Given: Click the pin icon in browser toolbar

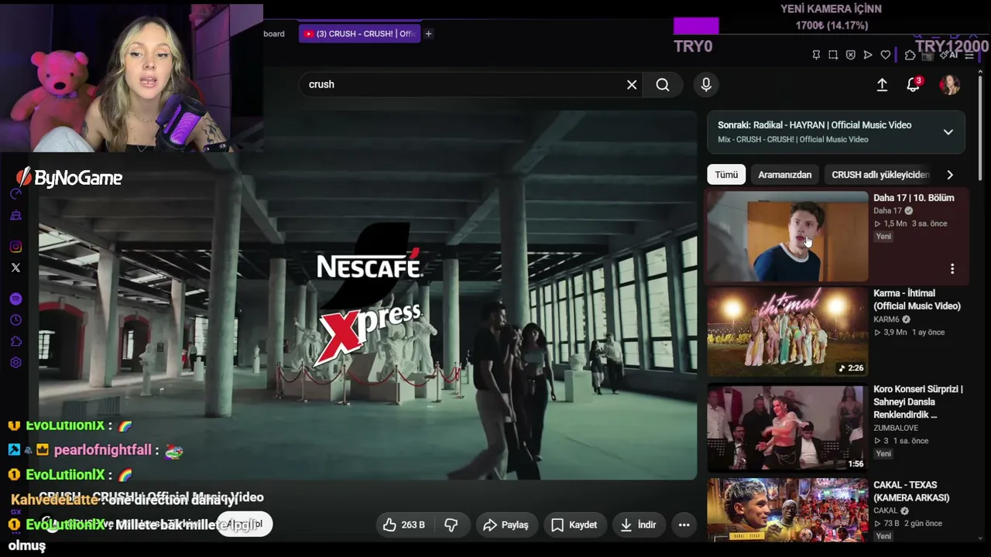Looking at the screenshot, I should coord(816,55).
